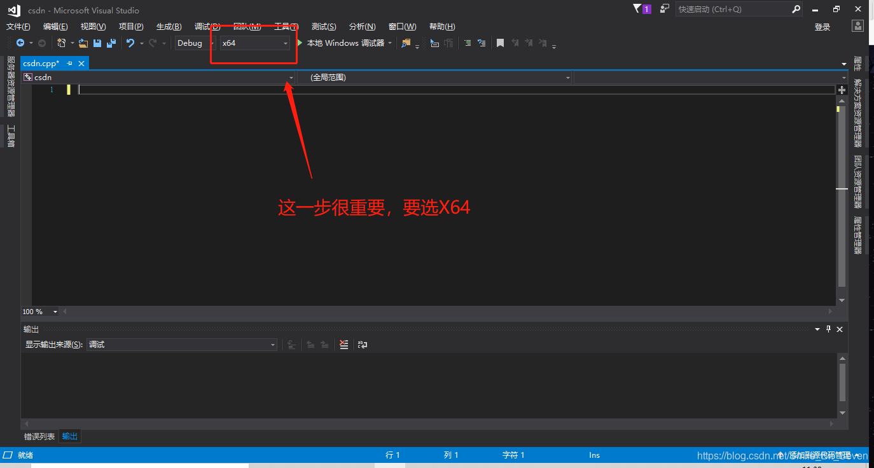The image size is (874, 468).
Task: Toggle a bookmark on the current line
Action: point(501,43)
